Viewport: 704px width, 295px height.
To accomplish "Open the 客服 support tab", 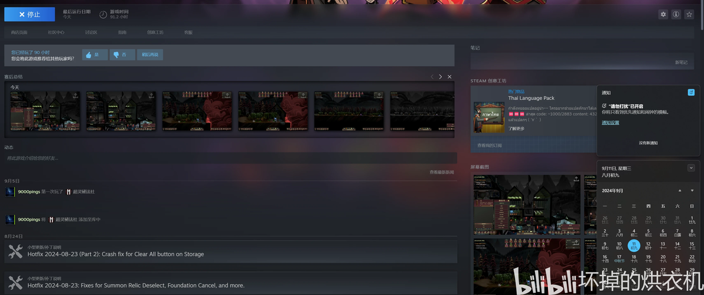I will click(188, 32).
